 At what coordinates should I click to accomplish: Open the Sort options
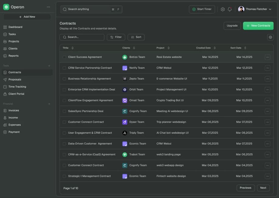tap(136, 37)
